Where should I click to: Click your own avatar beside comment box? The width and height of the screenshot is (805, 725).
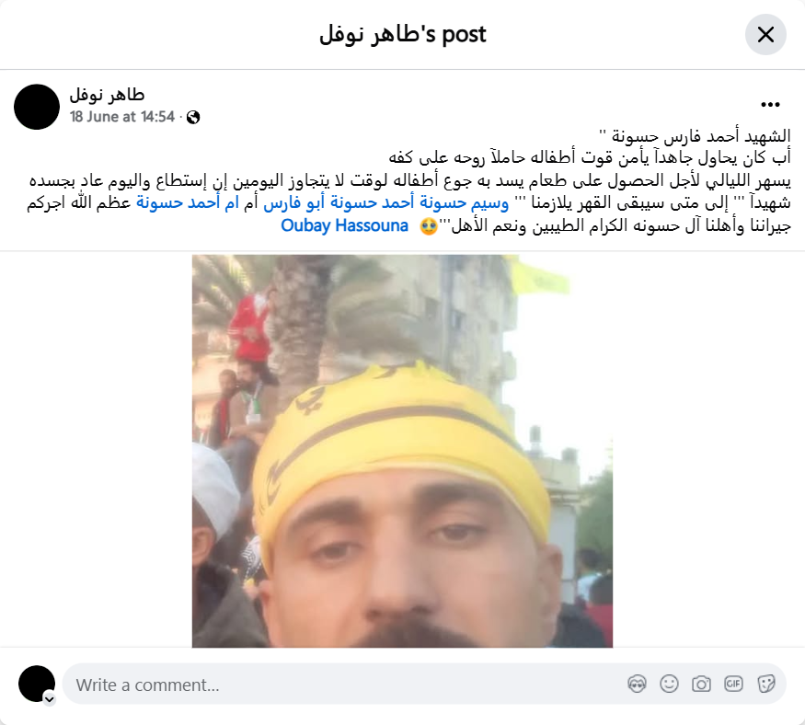[37, 684]
